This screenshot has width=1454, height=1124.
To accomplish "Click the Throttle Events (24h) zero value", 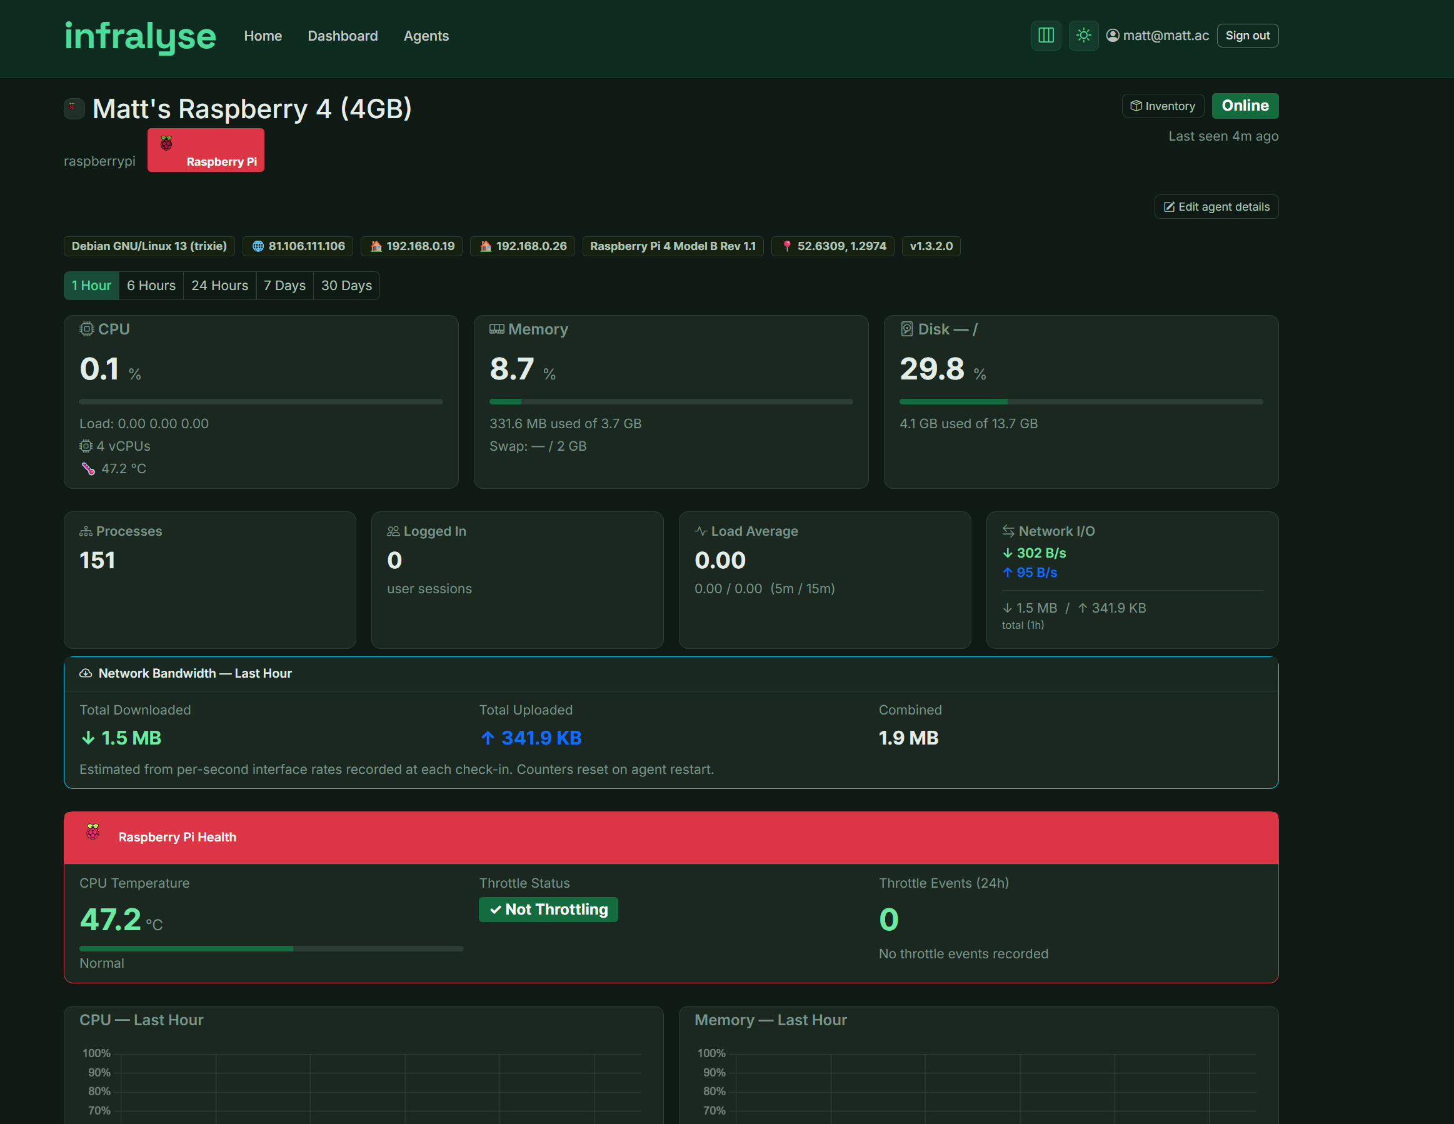I will click(x=889, y=920).
